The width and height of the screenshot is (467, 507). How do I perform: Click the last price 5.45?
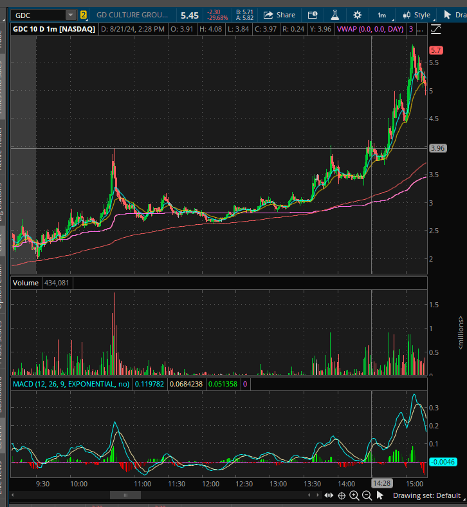click(190, 15)
